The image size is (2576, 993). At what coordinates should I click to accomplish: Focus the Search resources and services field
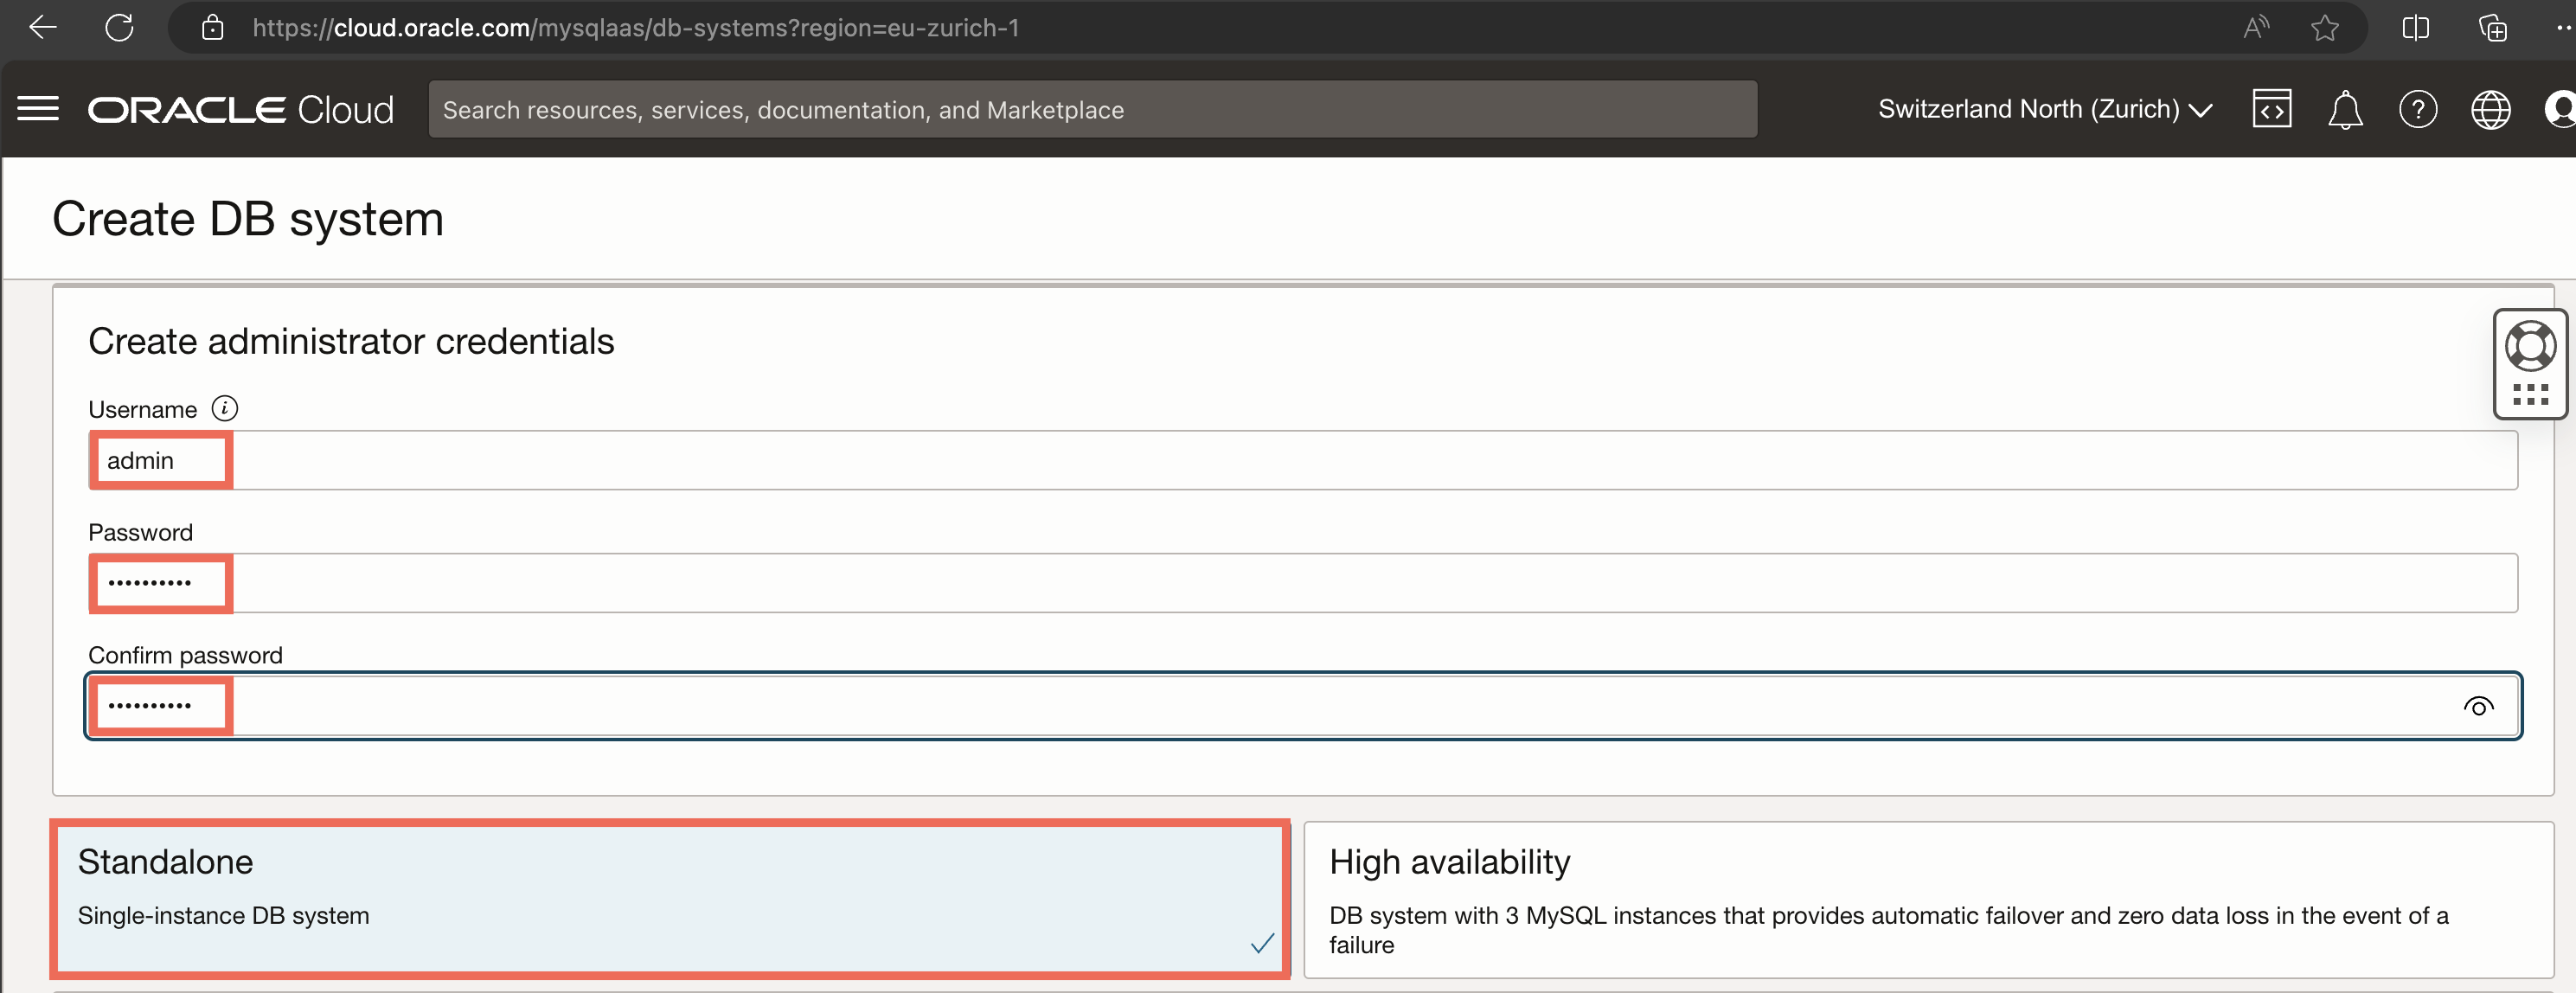[x=1092, y=109]
